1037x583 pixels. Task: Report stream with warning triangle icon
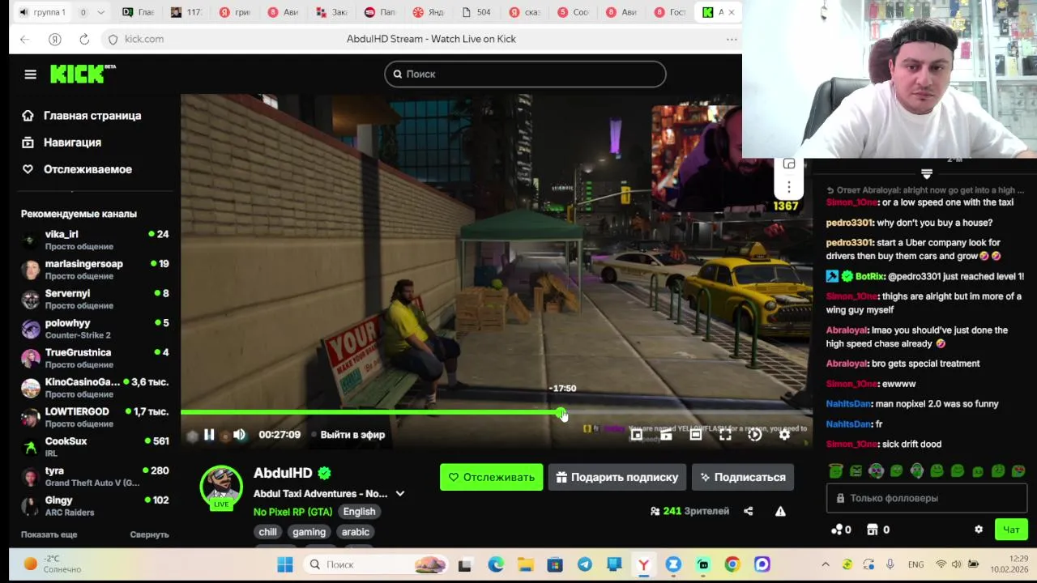(x=780, y=511)
